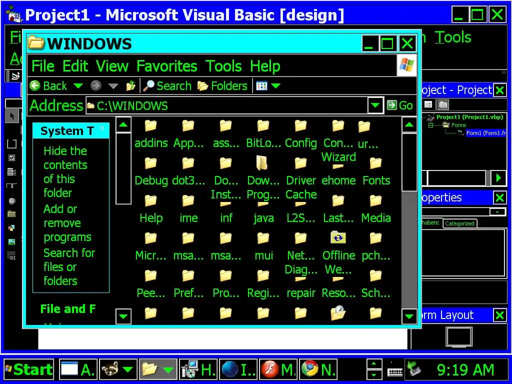Collapse the System Tasks section chevron
The width and height of the screenshot is (512, 384).
pos(102,128)
